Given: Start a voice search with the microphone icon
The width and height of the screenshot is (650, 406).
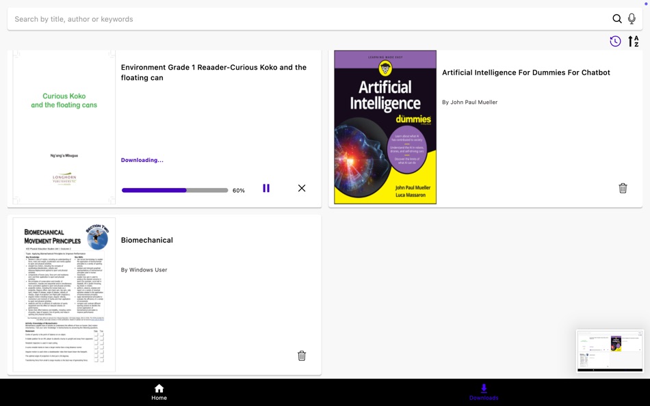Looking at the screenshot, I should [632, 18].
